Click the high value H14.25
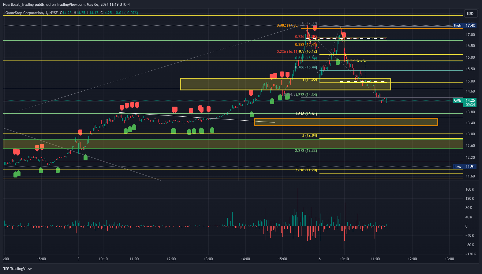The height and width of the screenshot is (274, 482). coord(79,13)
